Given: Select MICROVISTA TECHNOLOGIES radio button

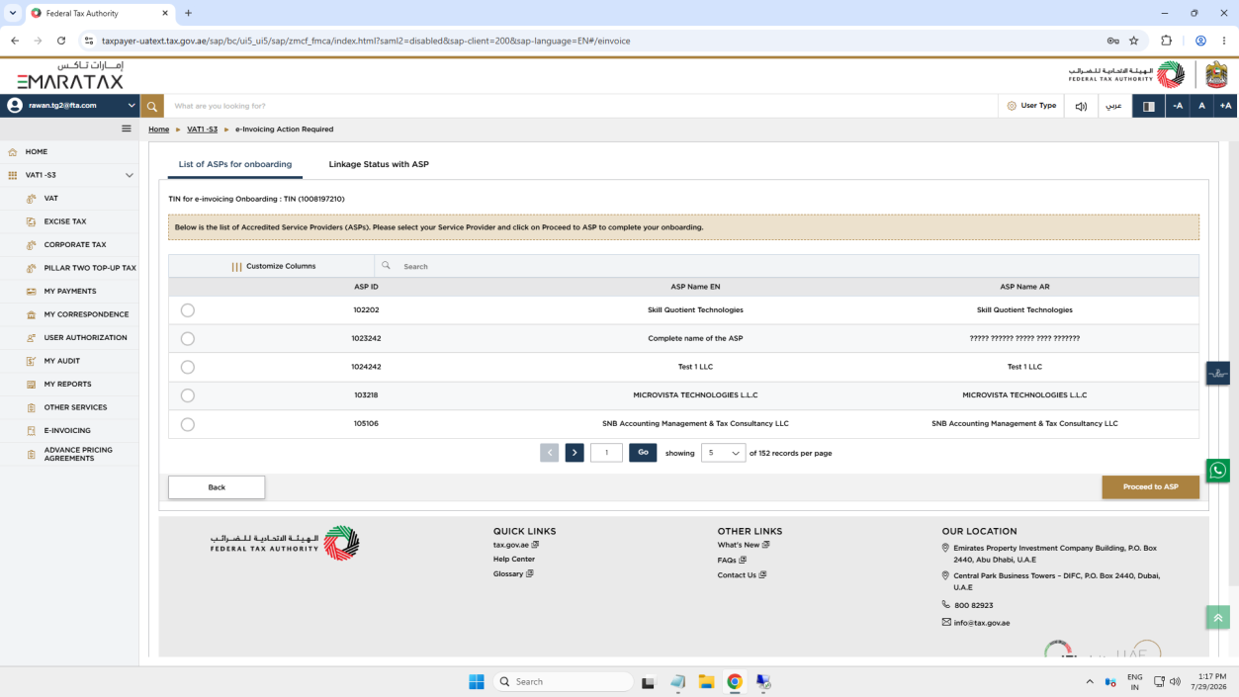Looking at the screenshot, I should pyautogui.click(x=188, y=395).
